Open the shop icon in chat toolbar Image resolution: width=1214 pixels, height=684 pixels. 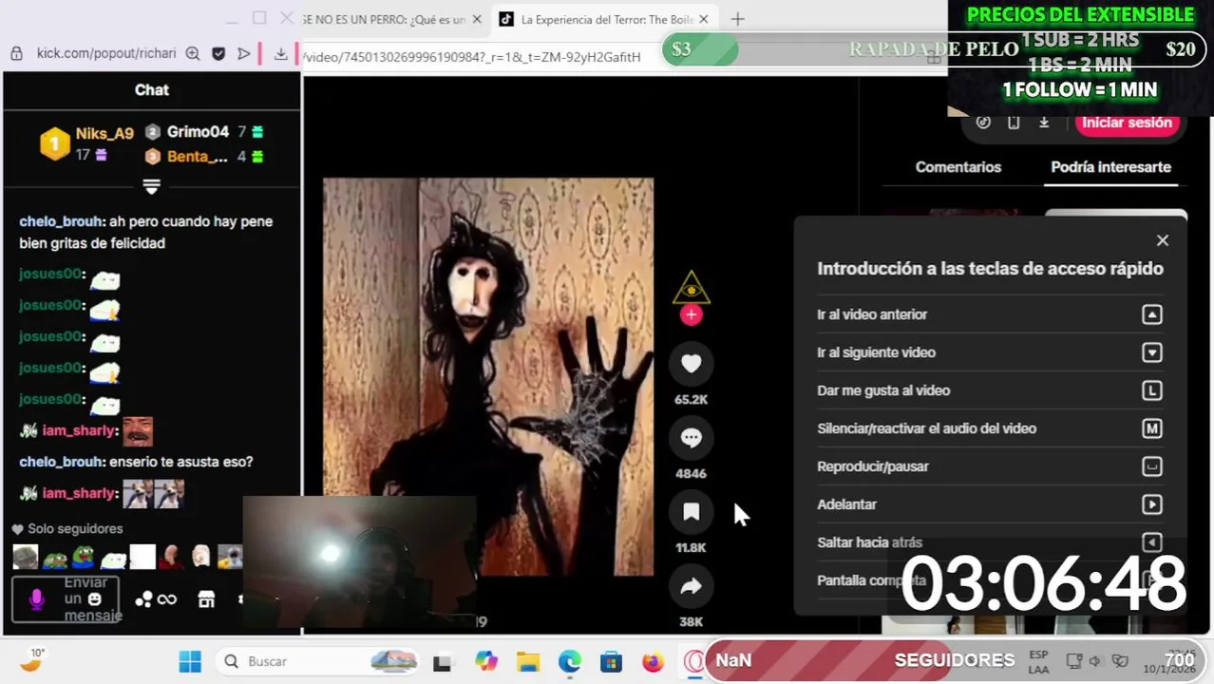click(x=206, y=599)
